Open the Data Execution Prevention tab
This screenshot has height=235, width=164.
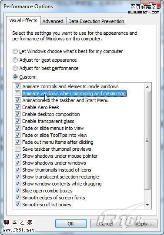coord(96,21)
